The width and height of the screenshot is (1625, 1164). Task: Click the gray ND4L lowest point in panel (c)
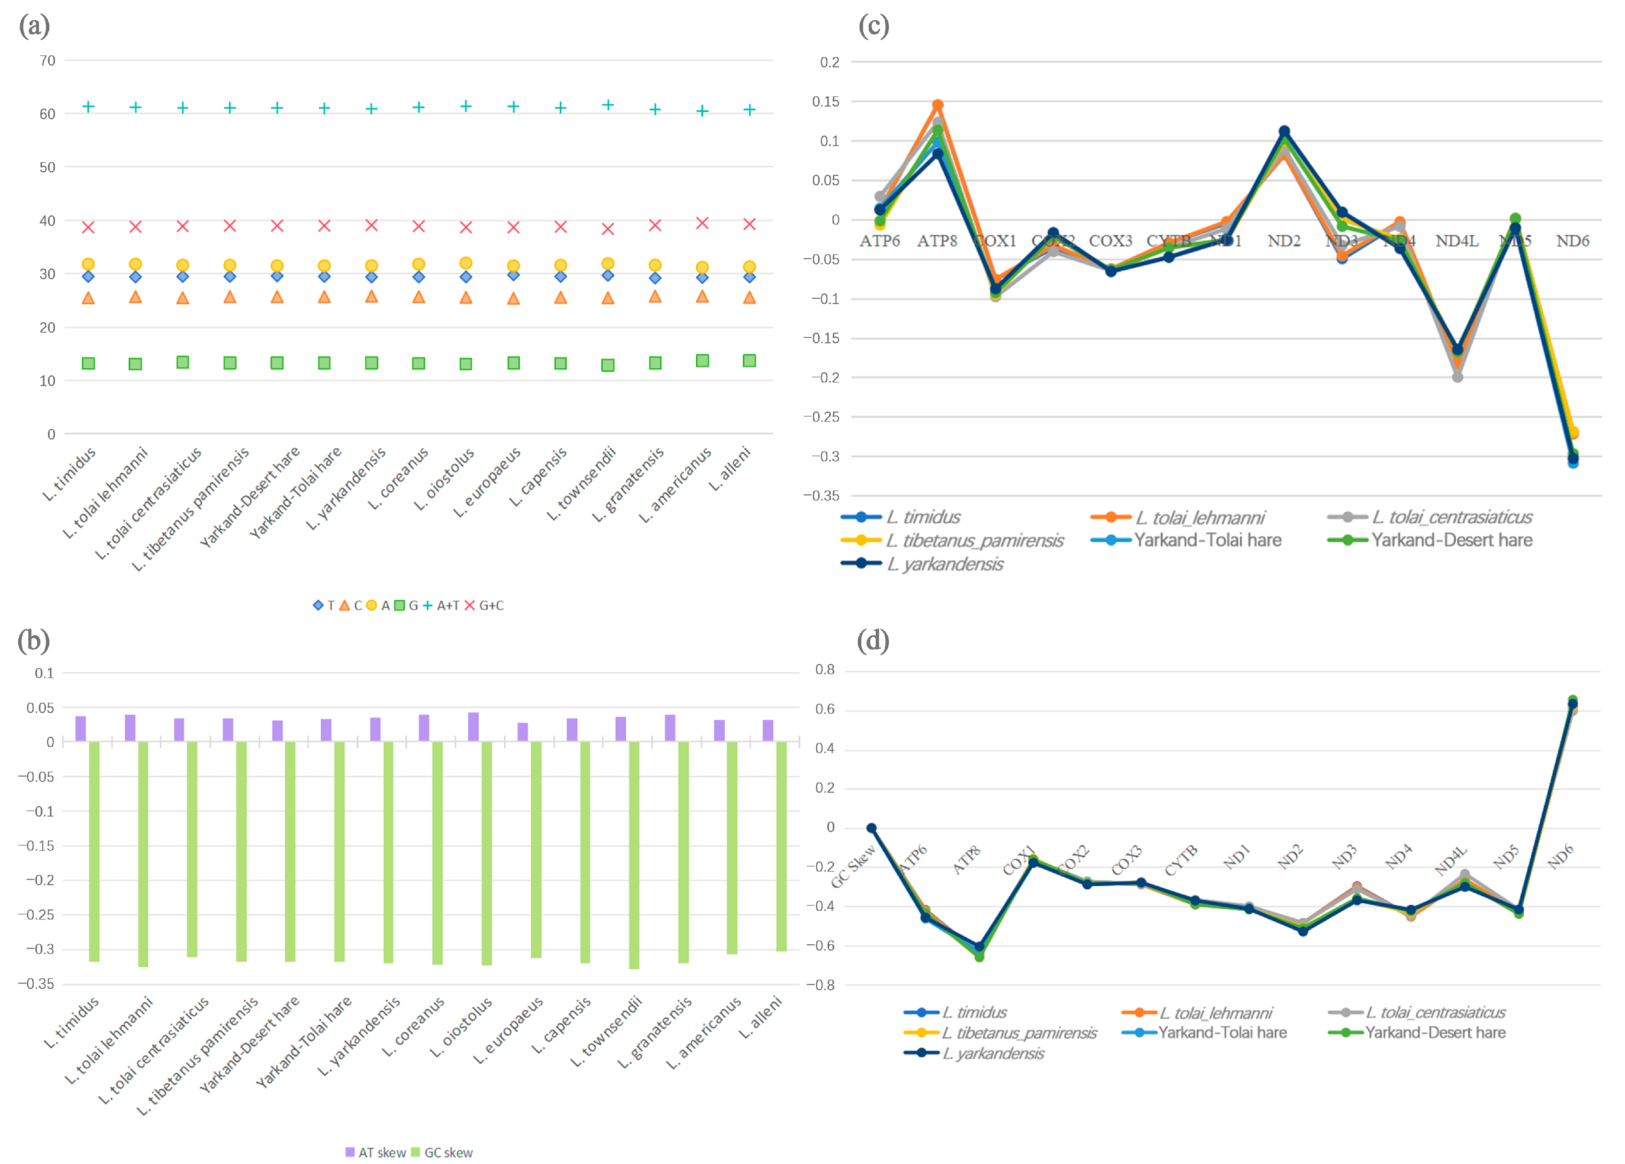point(1457,376)
